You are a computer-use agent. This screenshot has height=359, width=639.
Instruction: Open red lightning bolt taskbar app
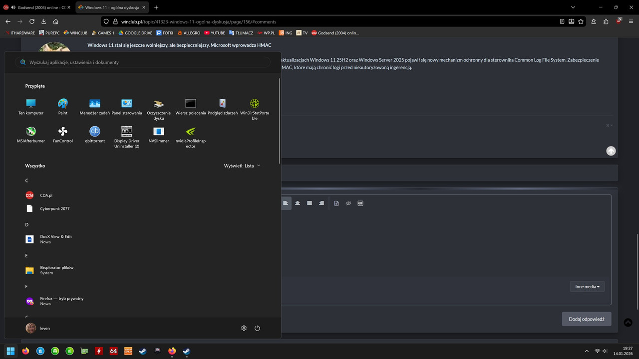click(99, 351)
